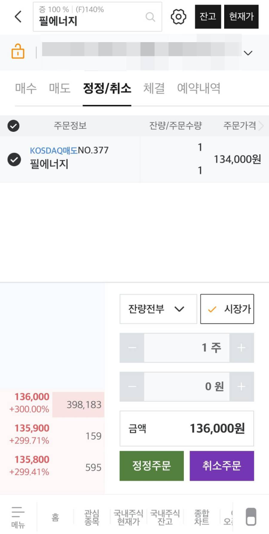269x534 pixels.
Task: Toggle the select-all checkbox in header
Action: [13, 126]
